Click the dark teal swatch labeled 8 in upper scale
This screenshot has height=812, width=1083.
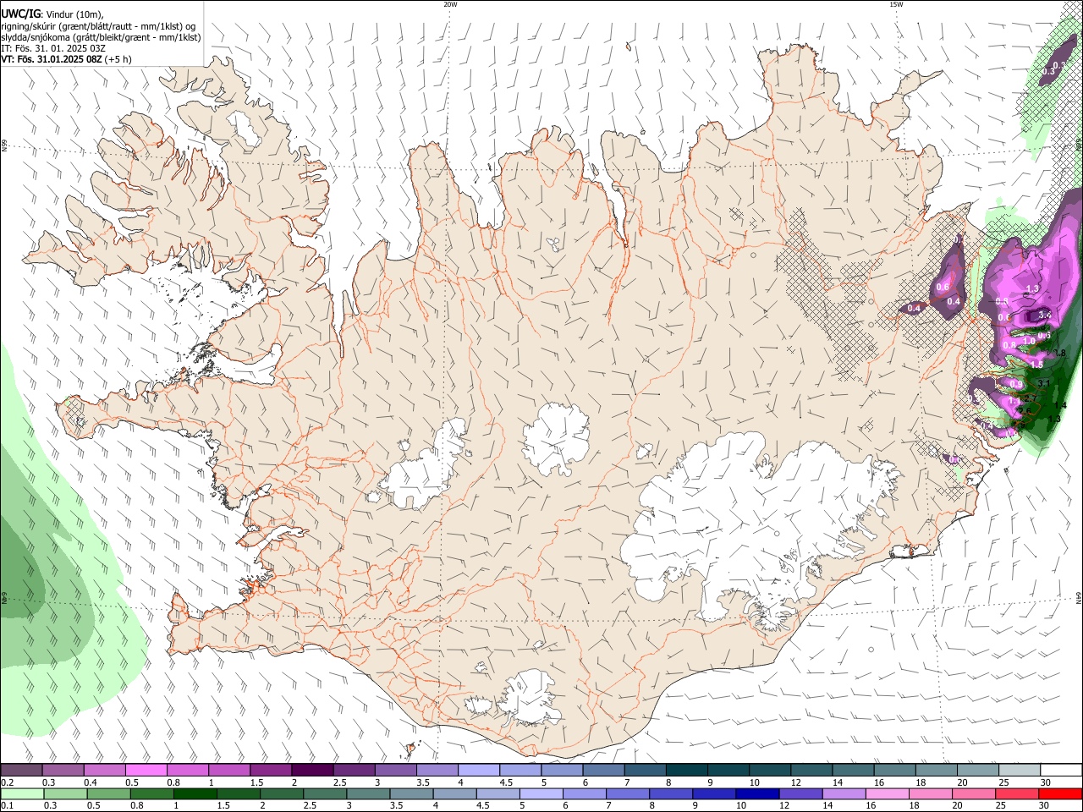click(x=686, y=770)
